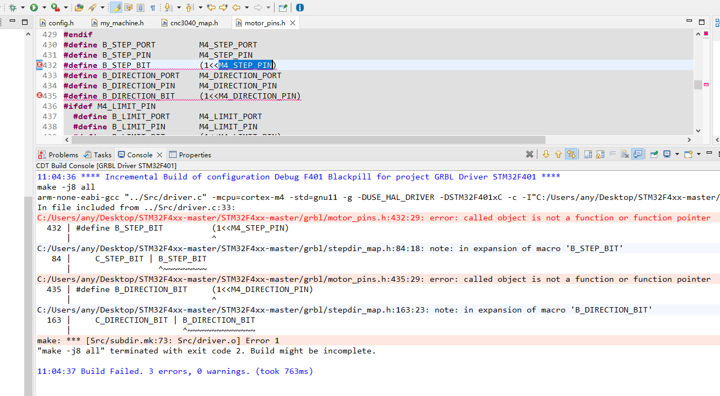Clear the console output
The image size is (720, 396).
pos(625,154)
